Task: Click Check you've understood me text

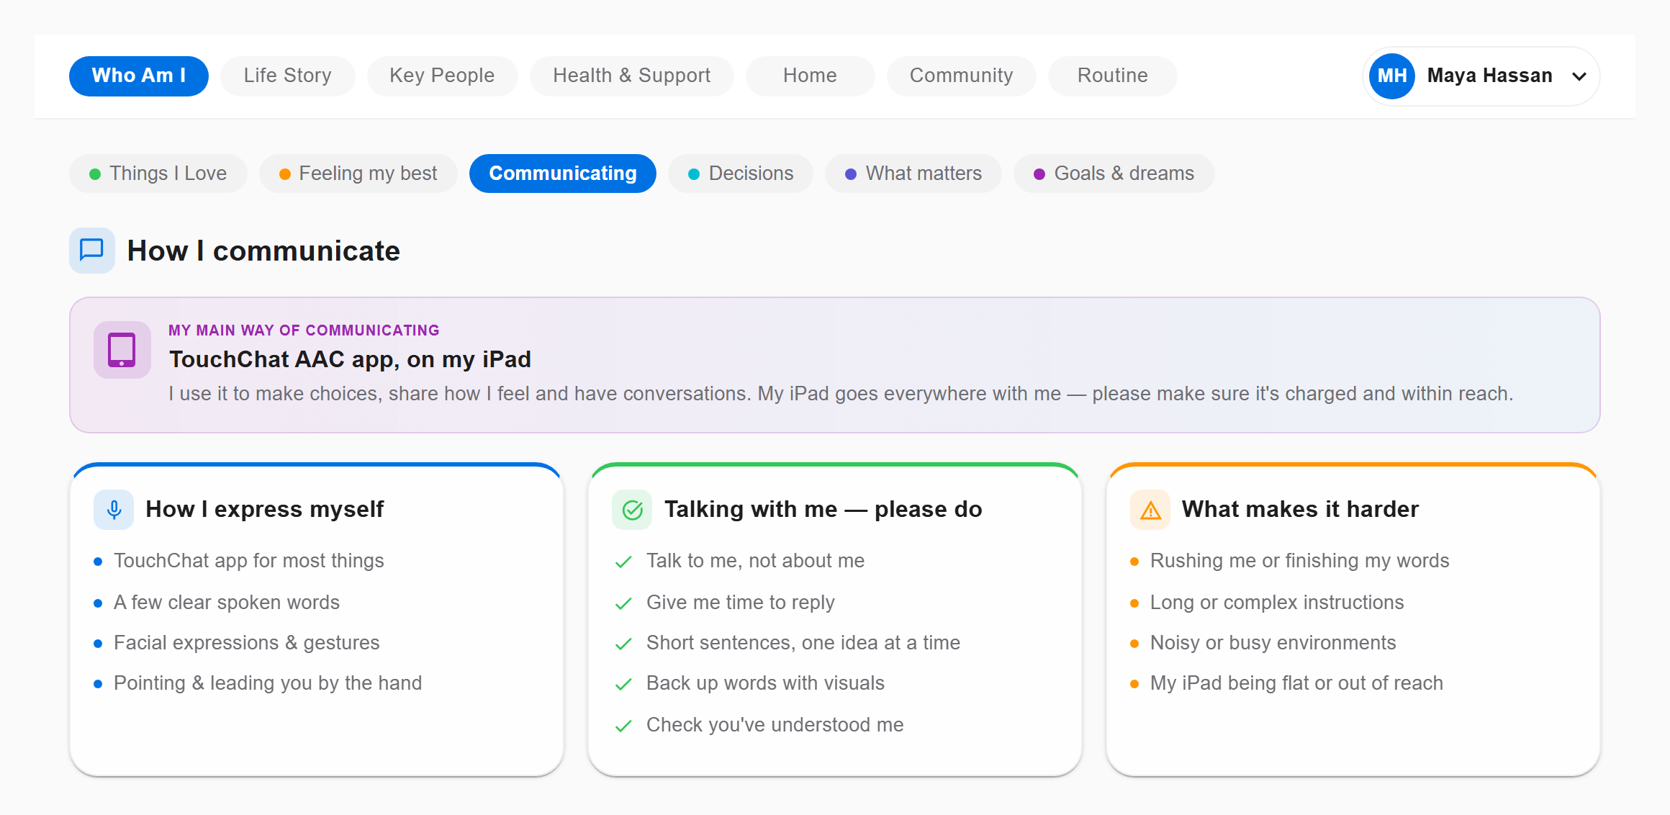Action: point(775,725)
